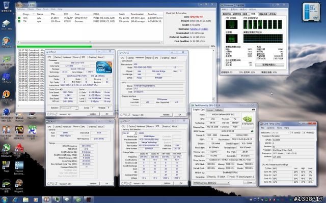The width and height of the screenshot is (326, 203).
Task: Switch to the Sensors tab in GPU-Z
Action: point(210,110)
